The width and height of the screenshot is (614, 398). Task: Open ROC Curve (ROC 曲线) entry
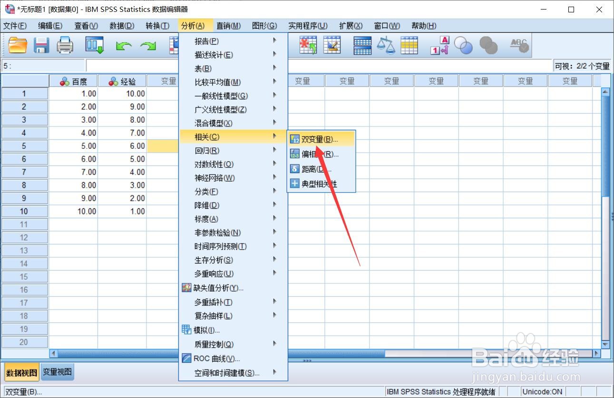(233, 359)
